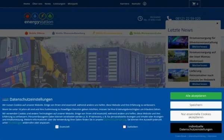Open Cookie-Details link in footer
Viewport: 224px width, 140px height.
pos(181,136)
